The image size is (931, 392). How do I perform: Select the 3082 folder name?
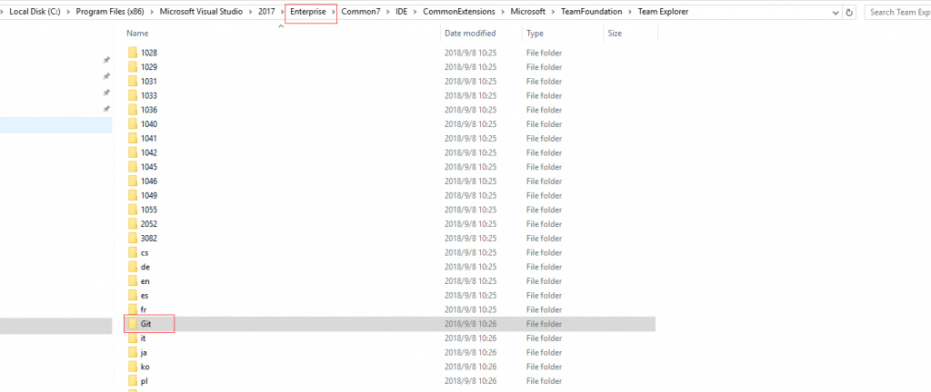[x=149, y=238]
